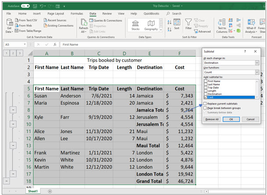Screen dimensions: 267x195
Task: Sort A to Z ascending
Action: [169, 22]
